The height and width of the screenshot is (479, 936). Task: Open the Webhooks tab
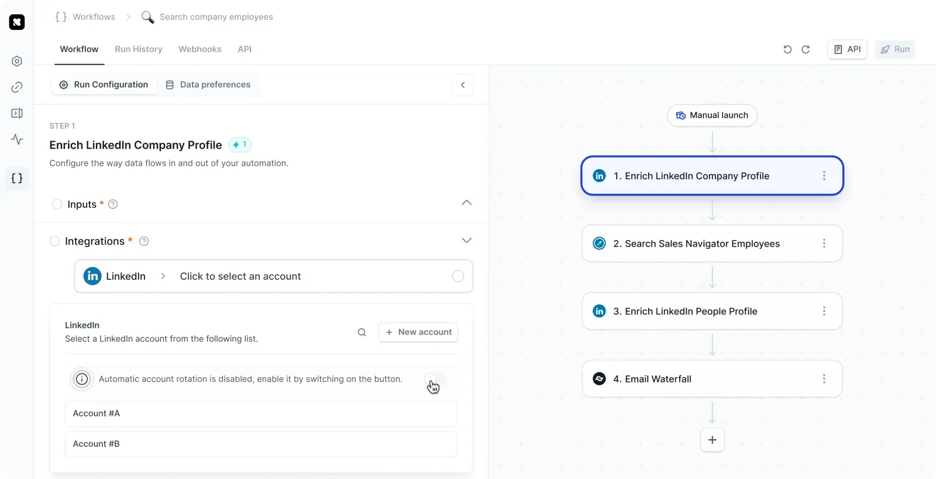(200, 49)
